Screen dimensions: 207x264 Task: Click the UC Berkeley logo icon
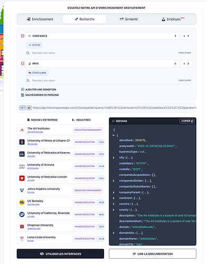(x=22, y=202)
